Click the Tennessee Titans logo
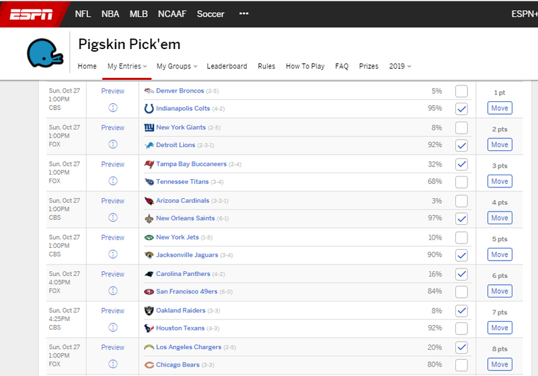Viewport: 538px width, 376px height. point(149,182)
